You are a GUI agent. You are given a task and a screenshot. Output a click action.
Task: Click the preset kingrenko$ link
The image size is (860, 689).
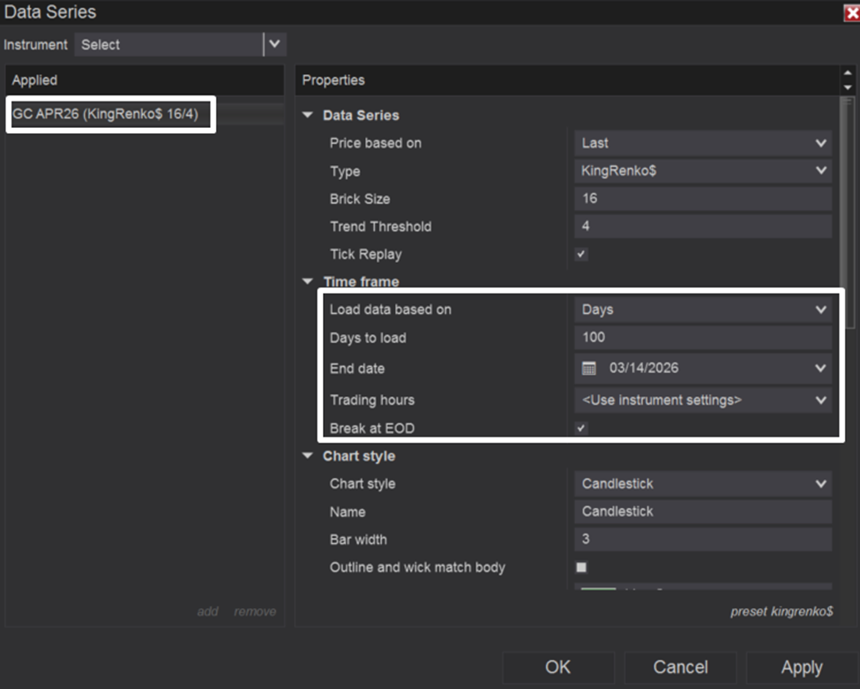coord(781,611)
